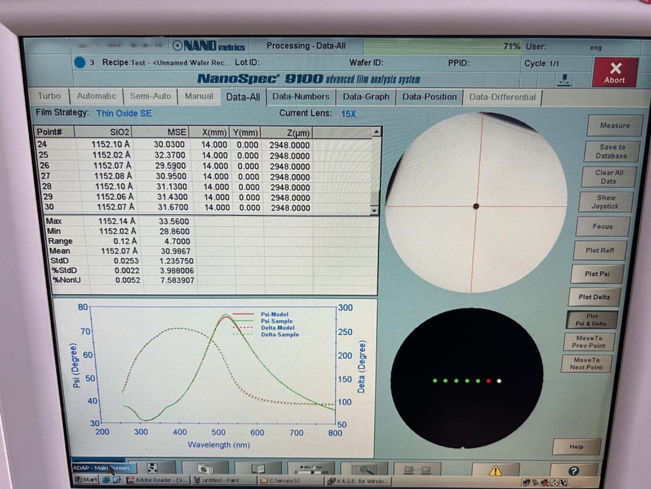Viewport: 651px width, 489px height.
Task: Click the red point on the wafer map
Action: point(488,381)
